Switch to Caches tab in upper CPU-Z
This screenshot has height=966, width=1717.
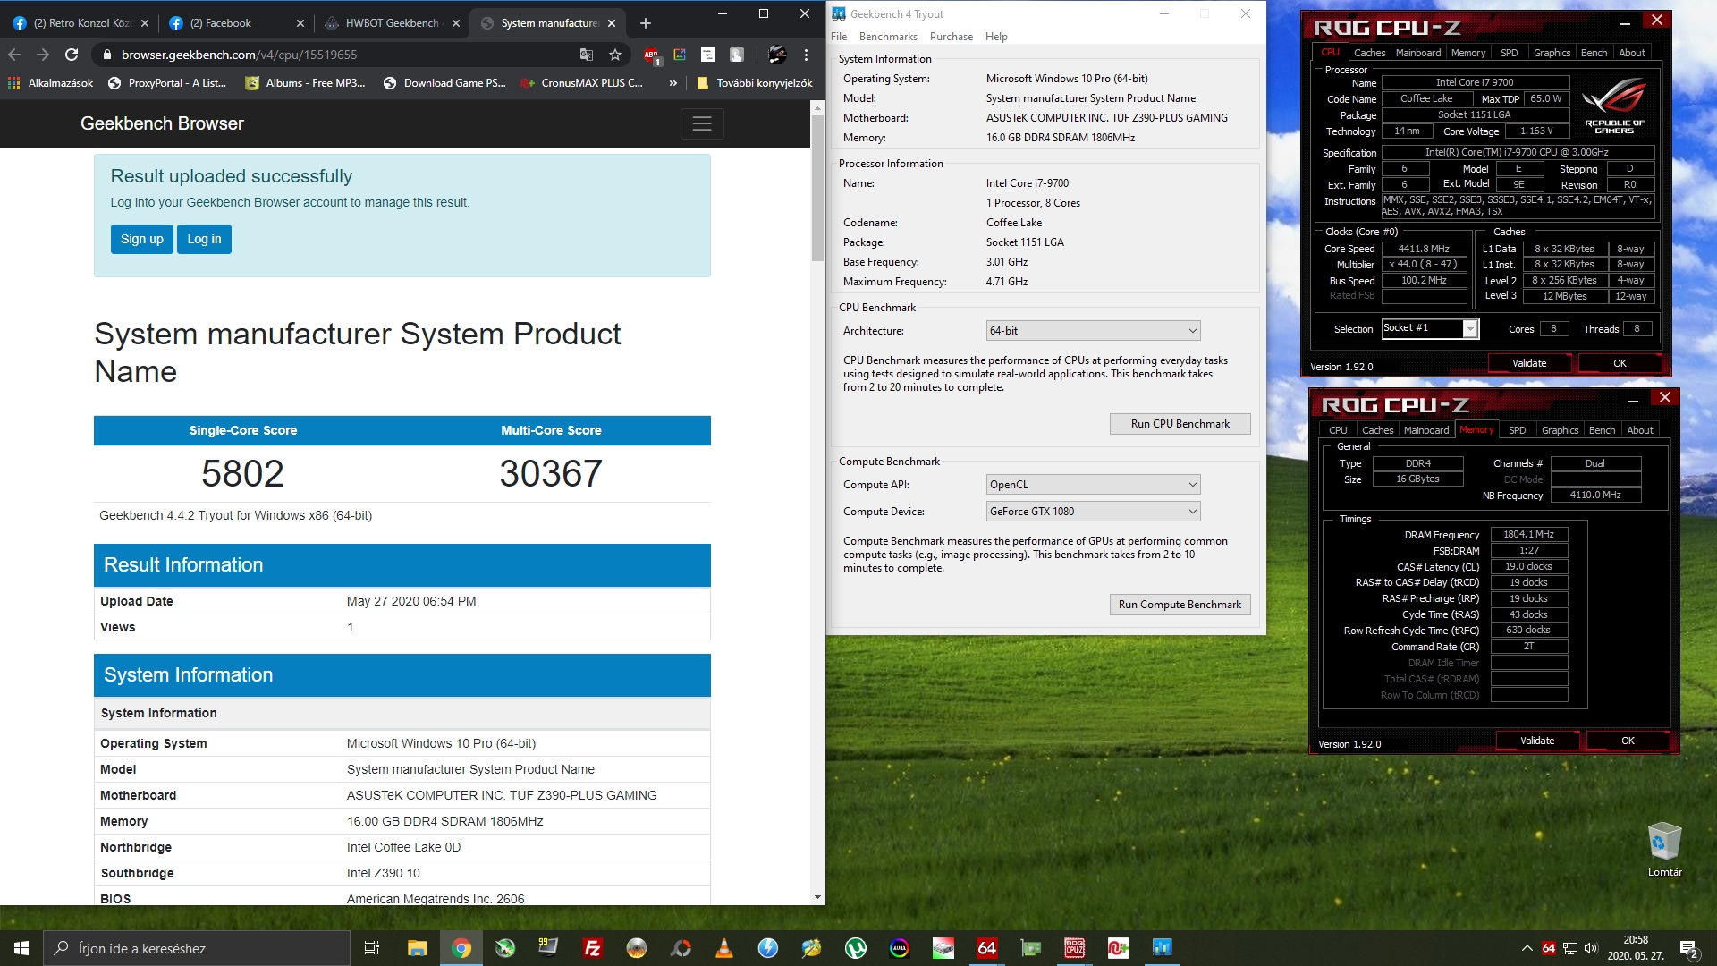coord(1369,53)
